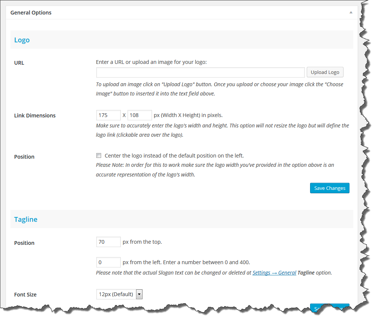Open the Settings → General link

274,273
